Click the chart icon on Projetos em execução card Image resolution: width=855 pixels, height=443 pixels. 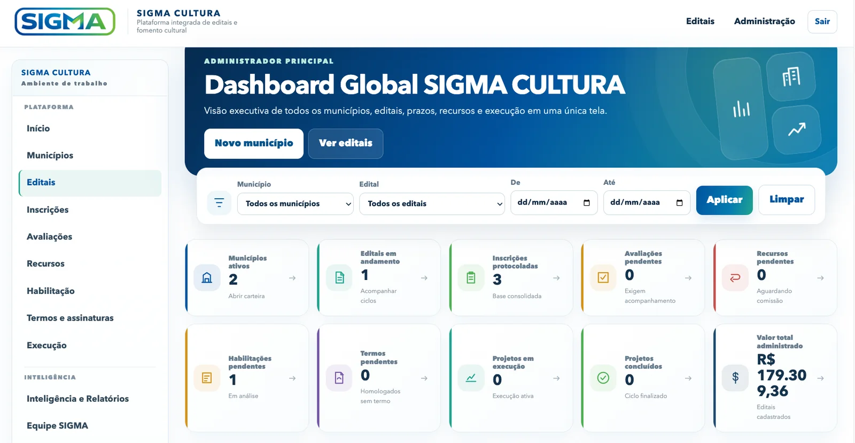tap(471, 378)
